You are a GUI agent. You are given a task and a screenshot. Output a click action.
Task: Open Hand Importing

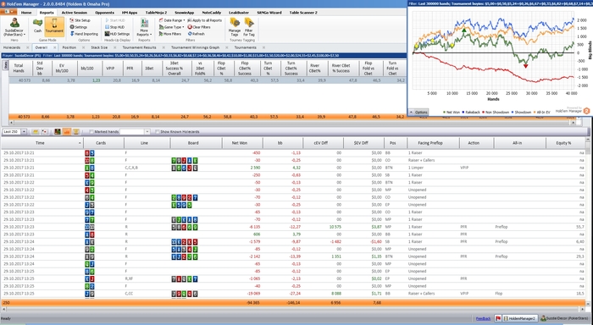(84, 34)
